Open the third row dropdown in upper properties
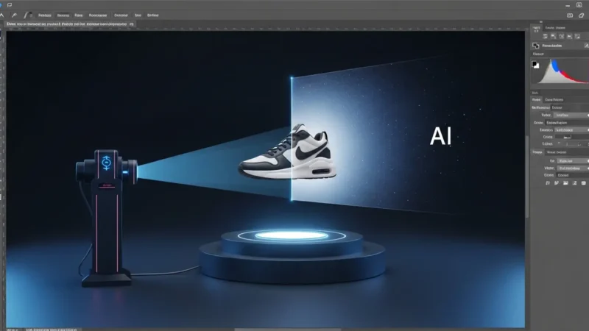This screenshot has width=589, height=331. click(x=571, y=130)
